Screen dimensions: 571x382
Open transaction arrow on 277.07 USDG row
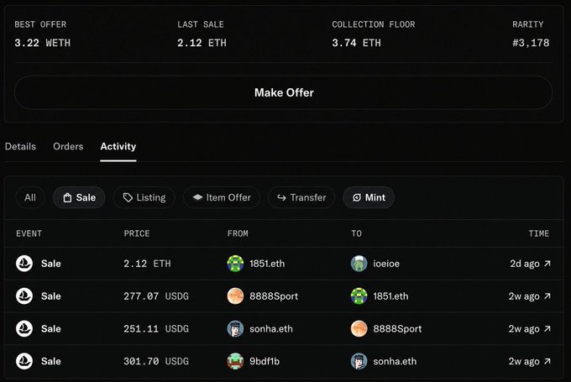547,296
